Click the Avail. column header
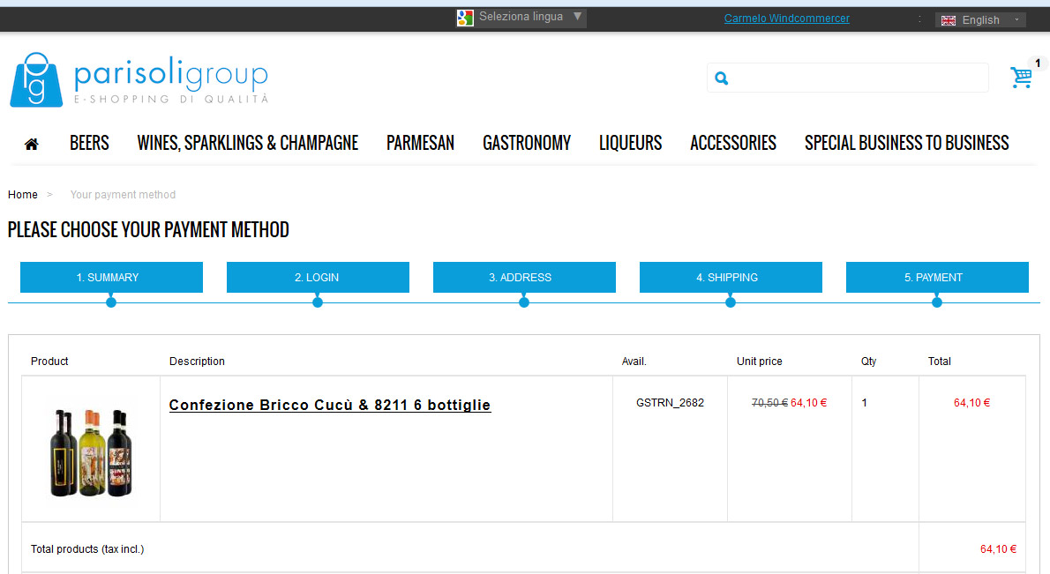1050x574 pixels. point(634,362)
